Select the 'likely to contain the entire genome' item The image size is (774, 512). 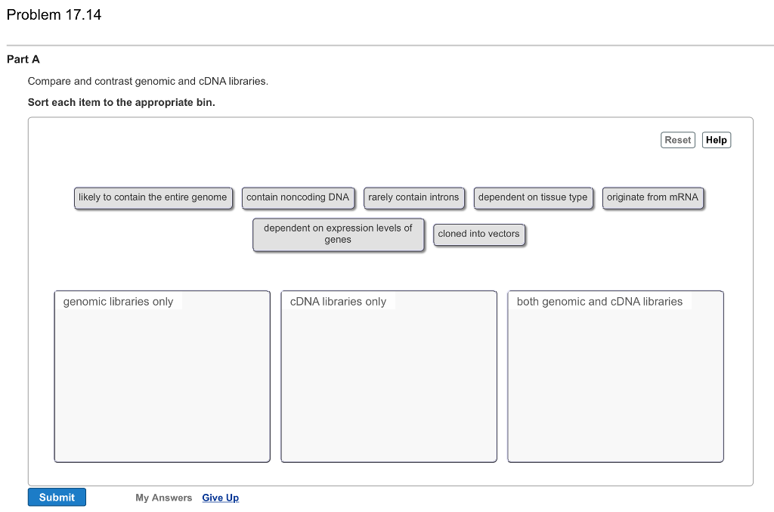(x=153, y=197)
